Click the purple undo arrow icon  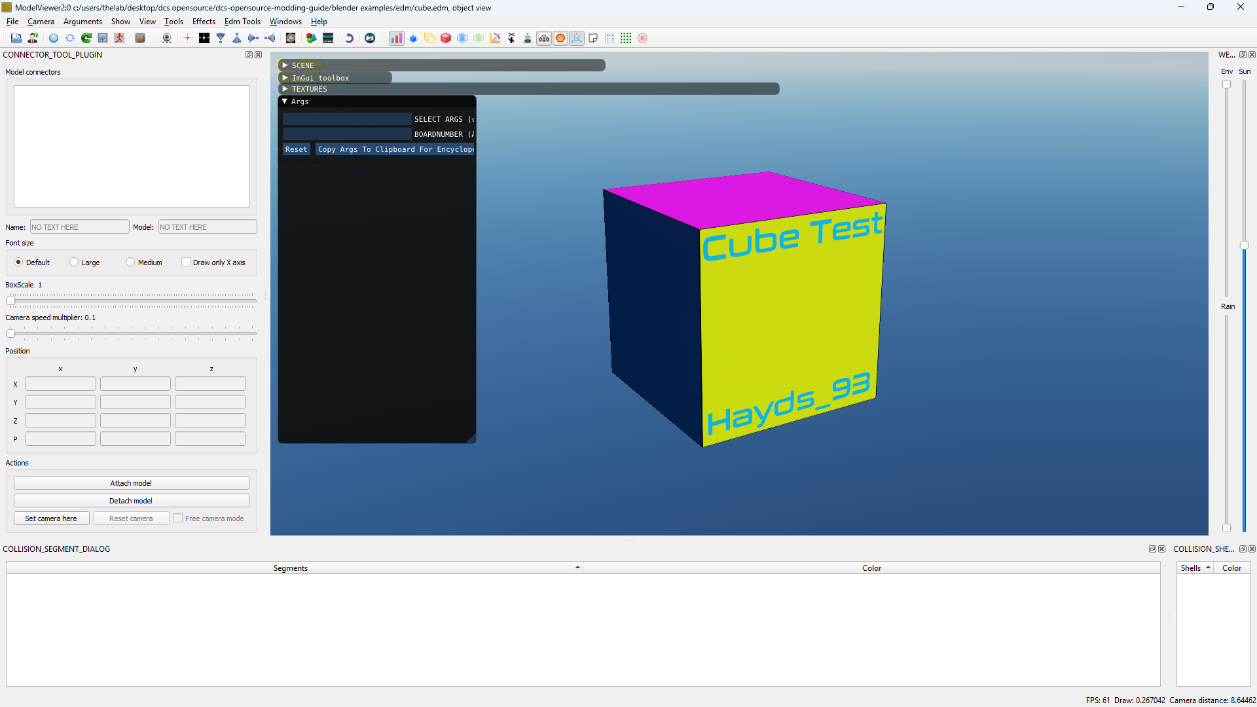point(349,39)
